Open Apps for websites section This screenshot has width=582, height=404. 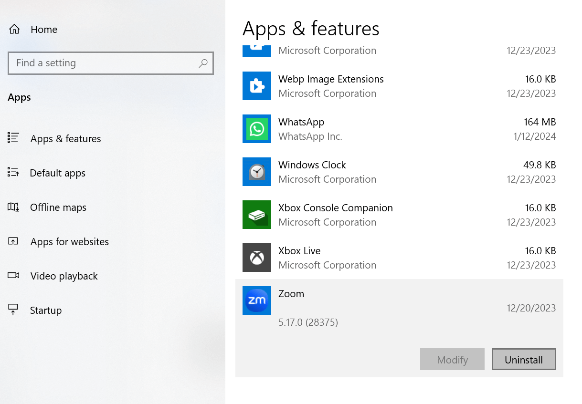coord(69,242)
